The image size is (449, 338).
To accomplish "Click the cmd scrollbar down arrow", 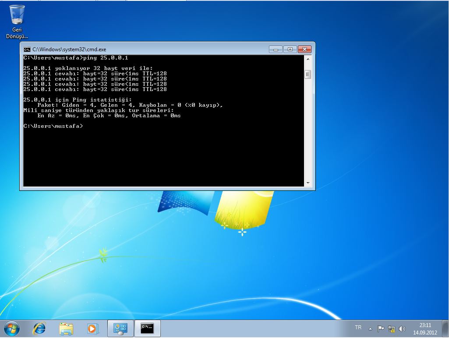I will (308, 183).
